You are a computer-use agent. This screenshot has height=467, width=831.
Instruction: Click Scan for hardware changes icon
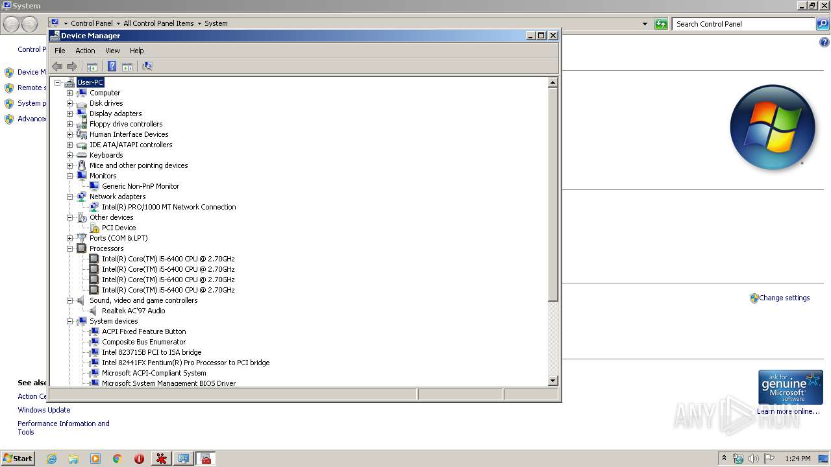coord(147,66)
